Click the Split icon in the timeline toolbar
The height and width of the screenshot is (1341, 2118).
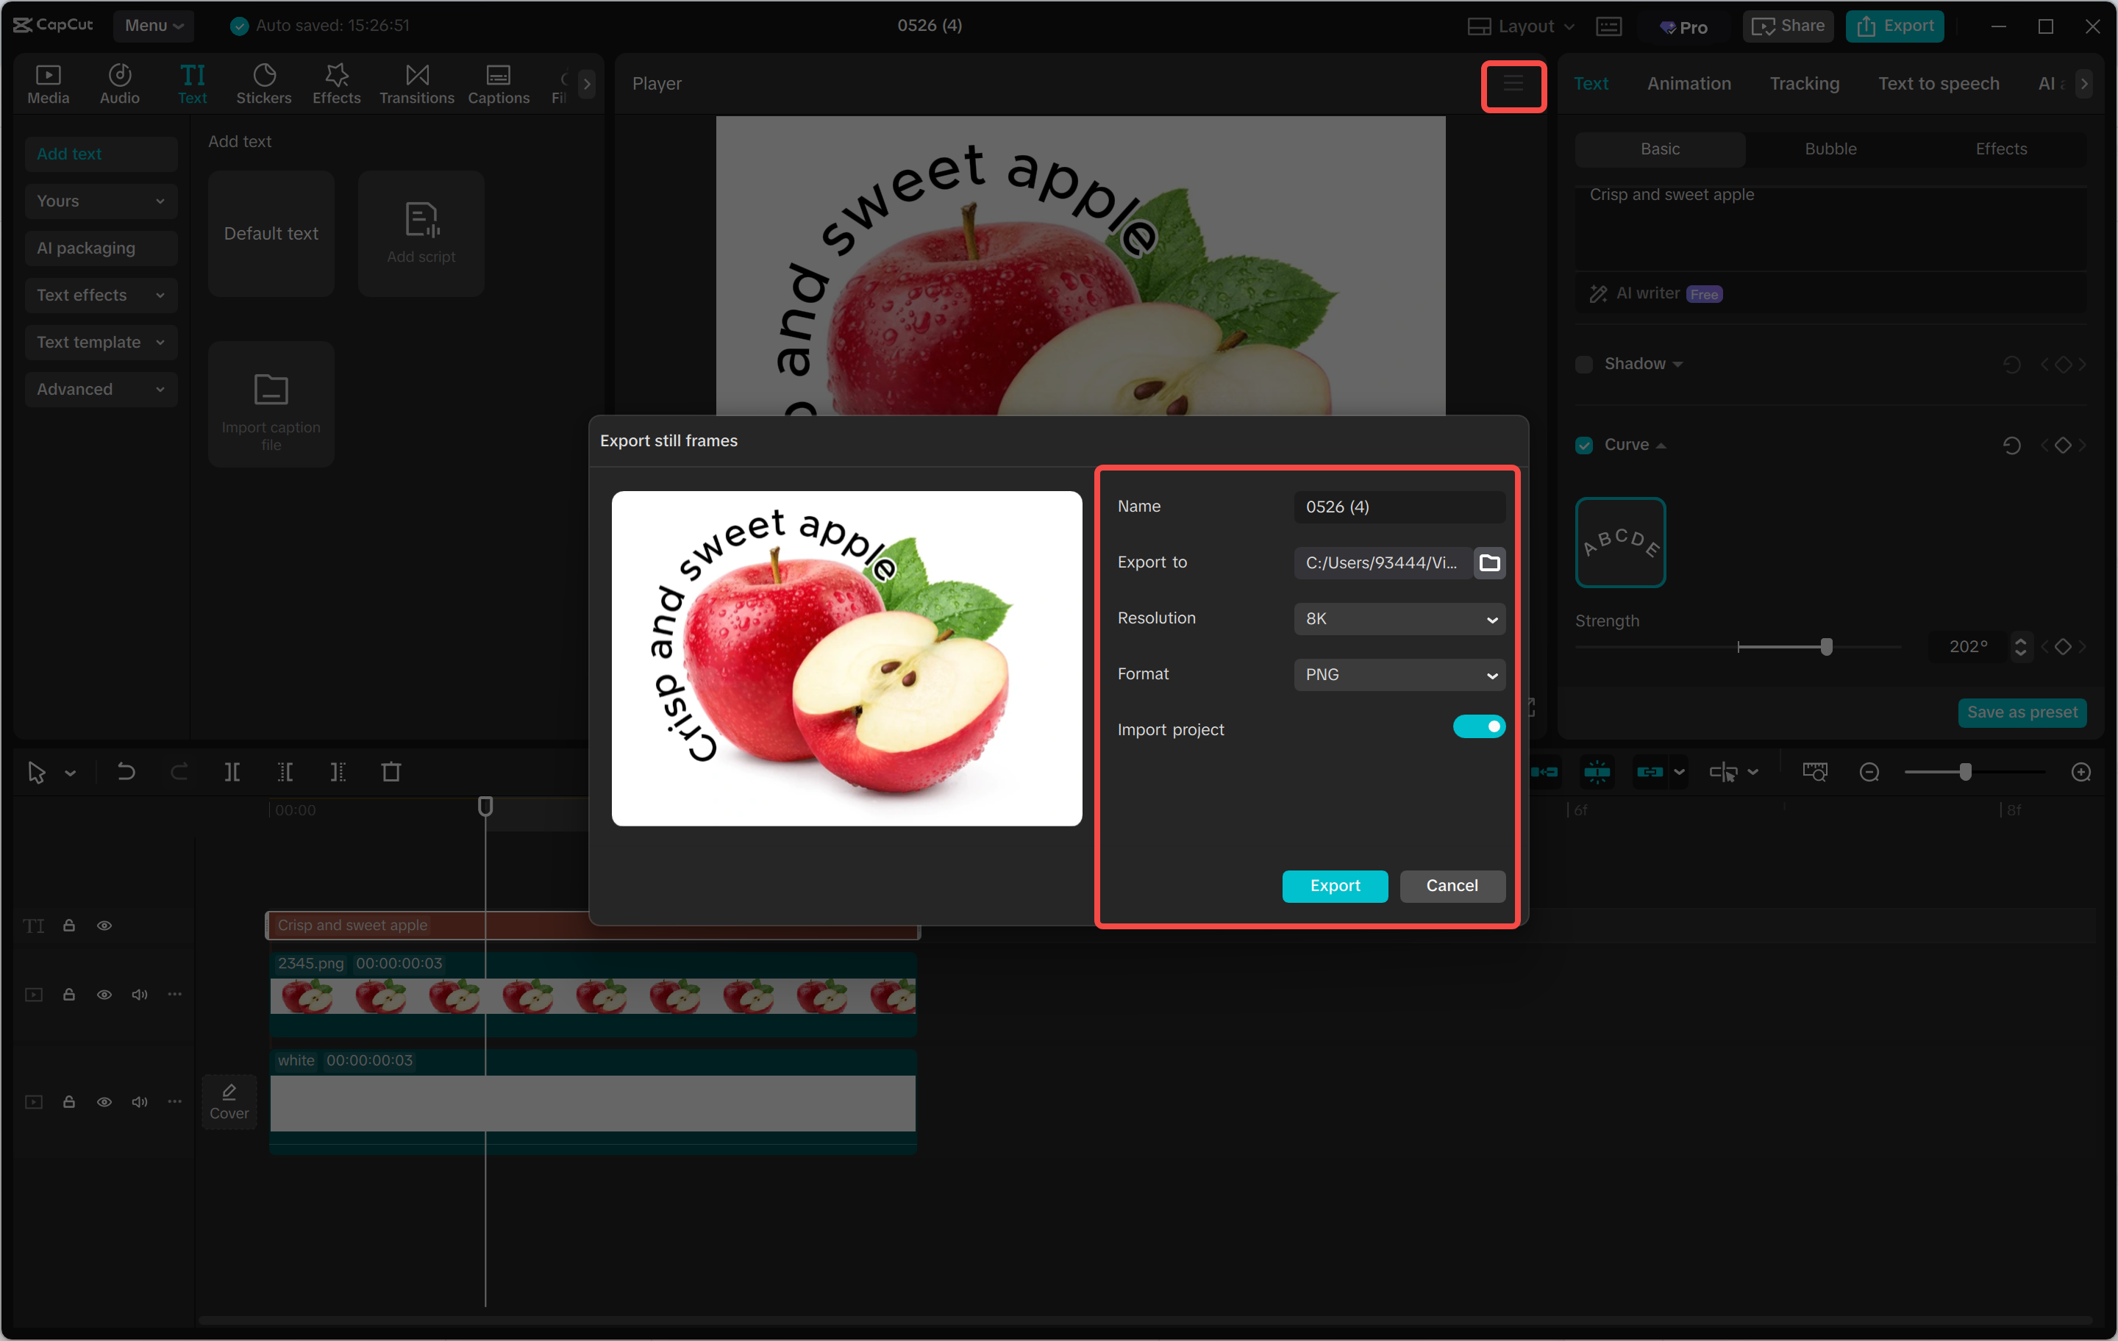[233, 772]
